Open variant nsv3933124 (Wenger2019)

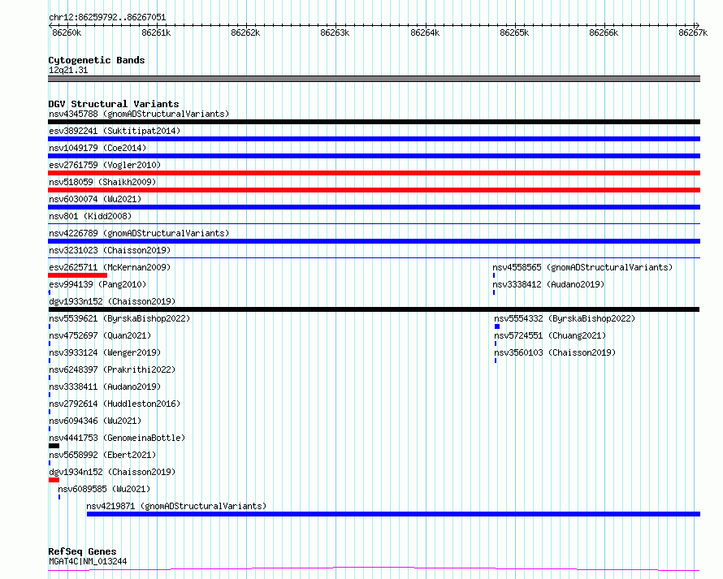pyautogui.click(x=105, y=352)
